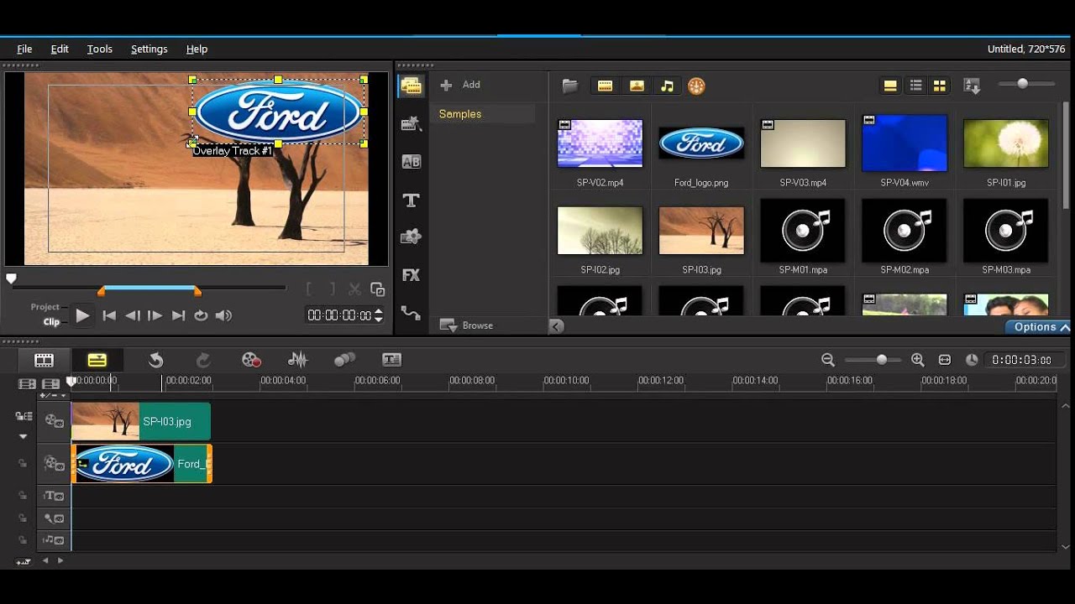
Task: Toggle showing photos in the library
Action: tap(637, 86)
